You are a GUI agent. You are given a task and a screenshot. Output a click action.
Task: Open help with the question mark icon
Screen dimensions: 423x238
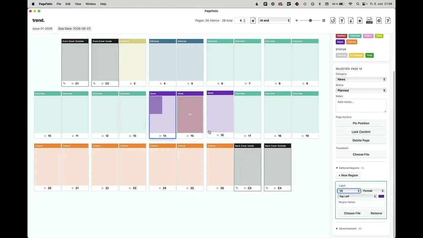tap(388, 20)
